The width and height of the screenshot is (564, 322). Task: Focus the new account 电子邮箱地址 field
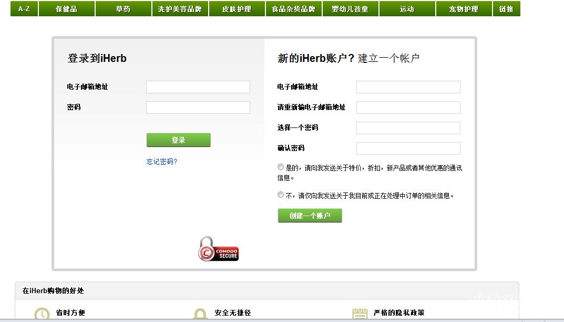408,87
